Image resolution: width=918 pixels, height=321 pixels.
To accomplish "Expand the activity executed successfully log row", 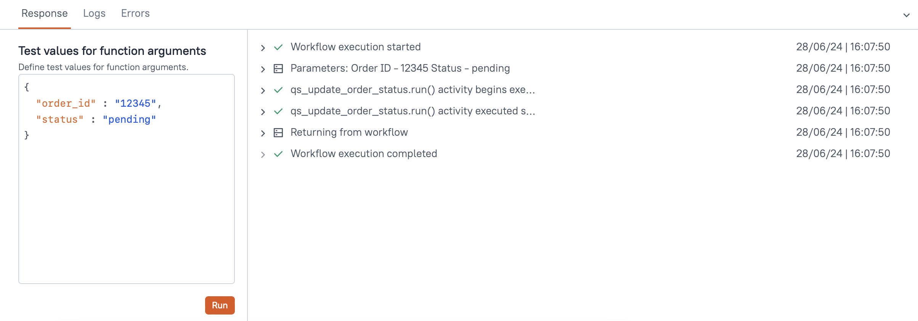I will pyautogui.click(x=263, y=111).
